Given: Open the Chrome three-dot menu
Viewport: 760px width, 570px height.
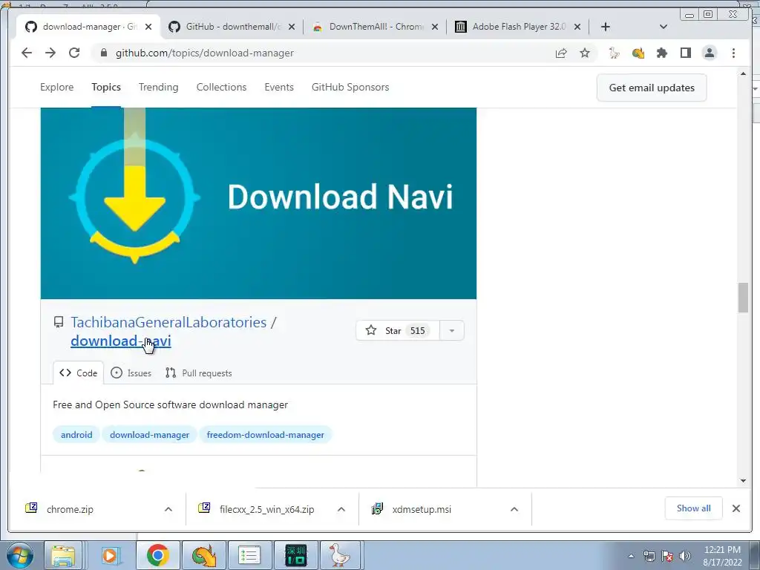Looking at the screenshot, I should (733, 53).
